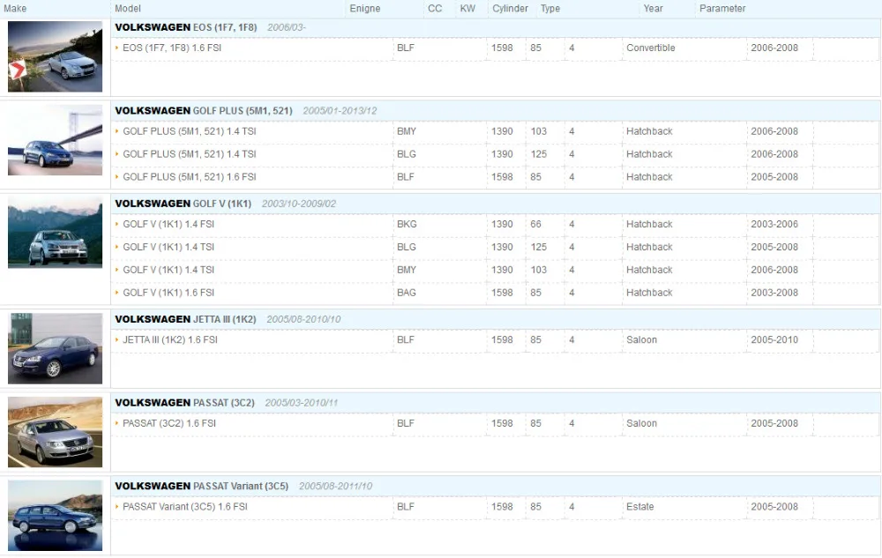This screenshot has height=558, width=882.
Task: Click the KW column header
Action: click(467, 9)
